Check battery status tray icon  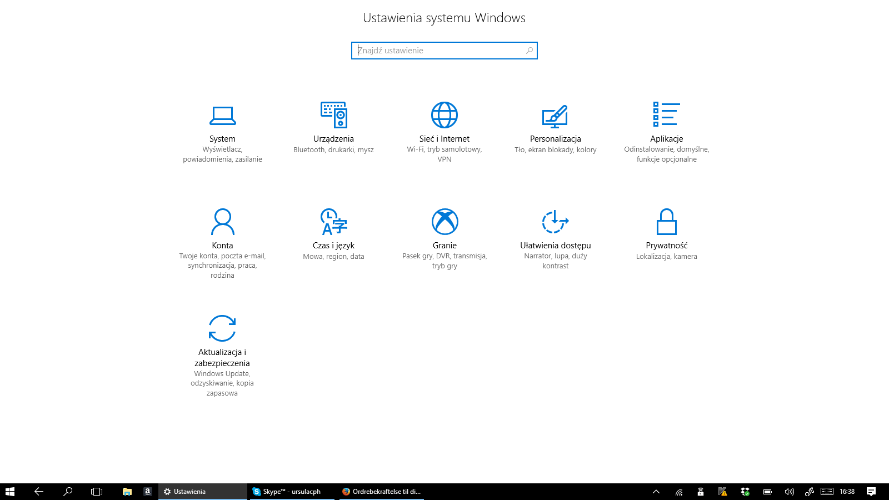pyautogui.click(x=767, y=492)
